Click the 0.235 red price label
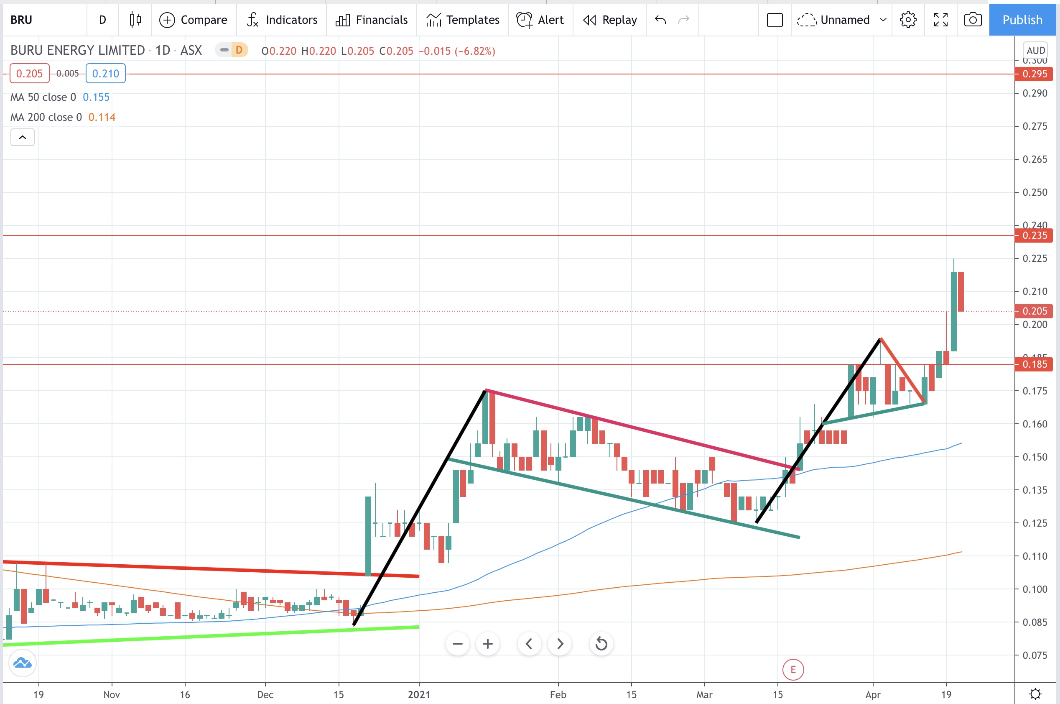This screenshot has width=1060, height=704. [1034, 235]
